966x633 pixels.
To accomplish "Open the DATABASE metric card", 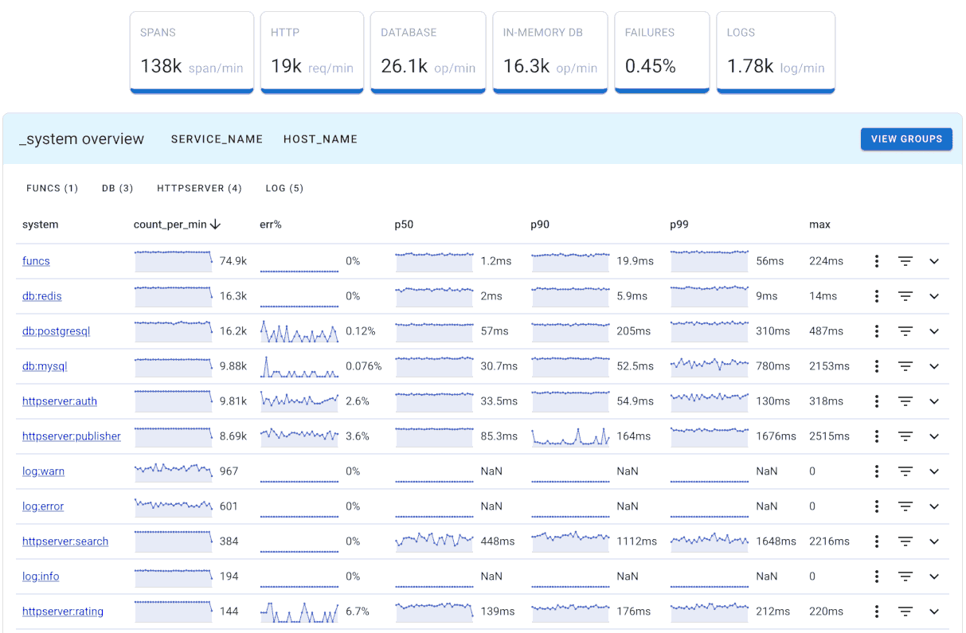I will coord(428,53).
